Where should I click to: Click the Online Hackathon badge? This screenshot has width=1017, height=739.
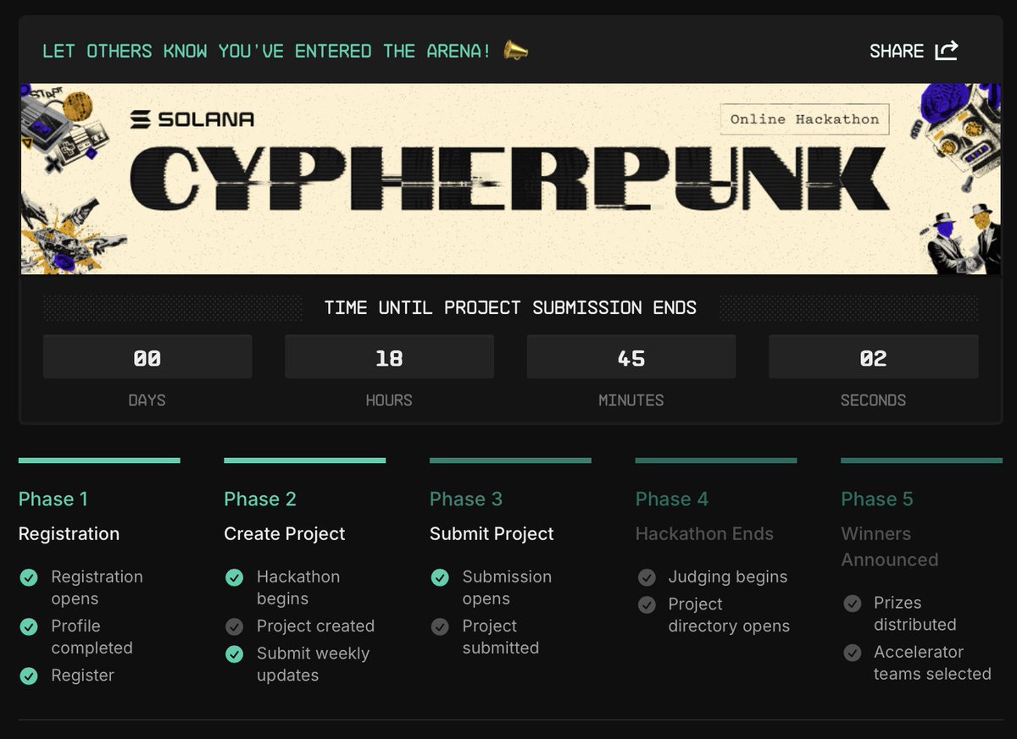(x=804, y=119)
